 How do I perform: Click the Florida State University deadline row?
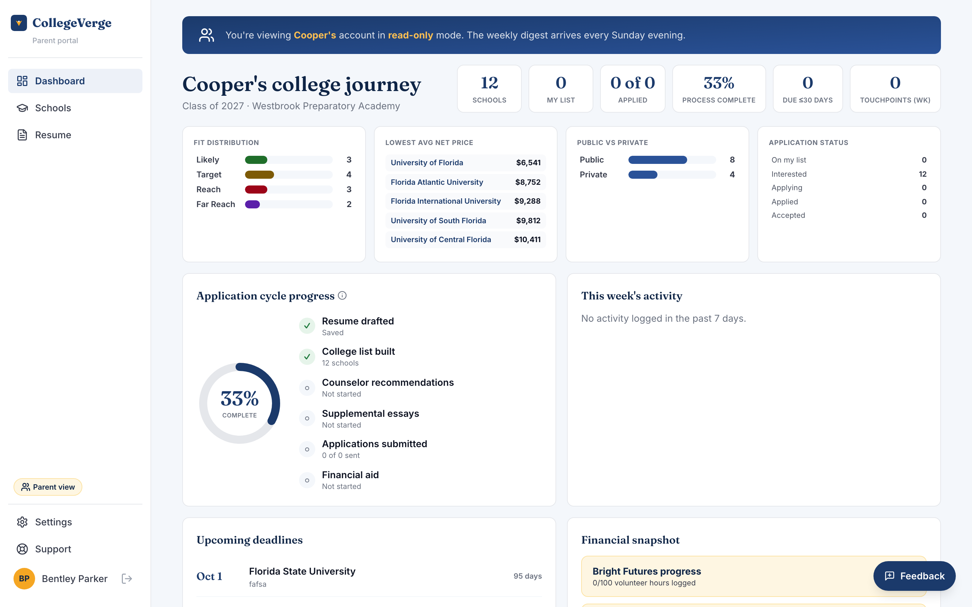(x=369, y=577)
